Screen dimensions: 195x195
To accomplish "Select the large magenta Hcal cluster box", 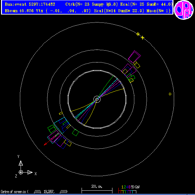I will [135, 57].
